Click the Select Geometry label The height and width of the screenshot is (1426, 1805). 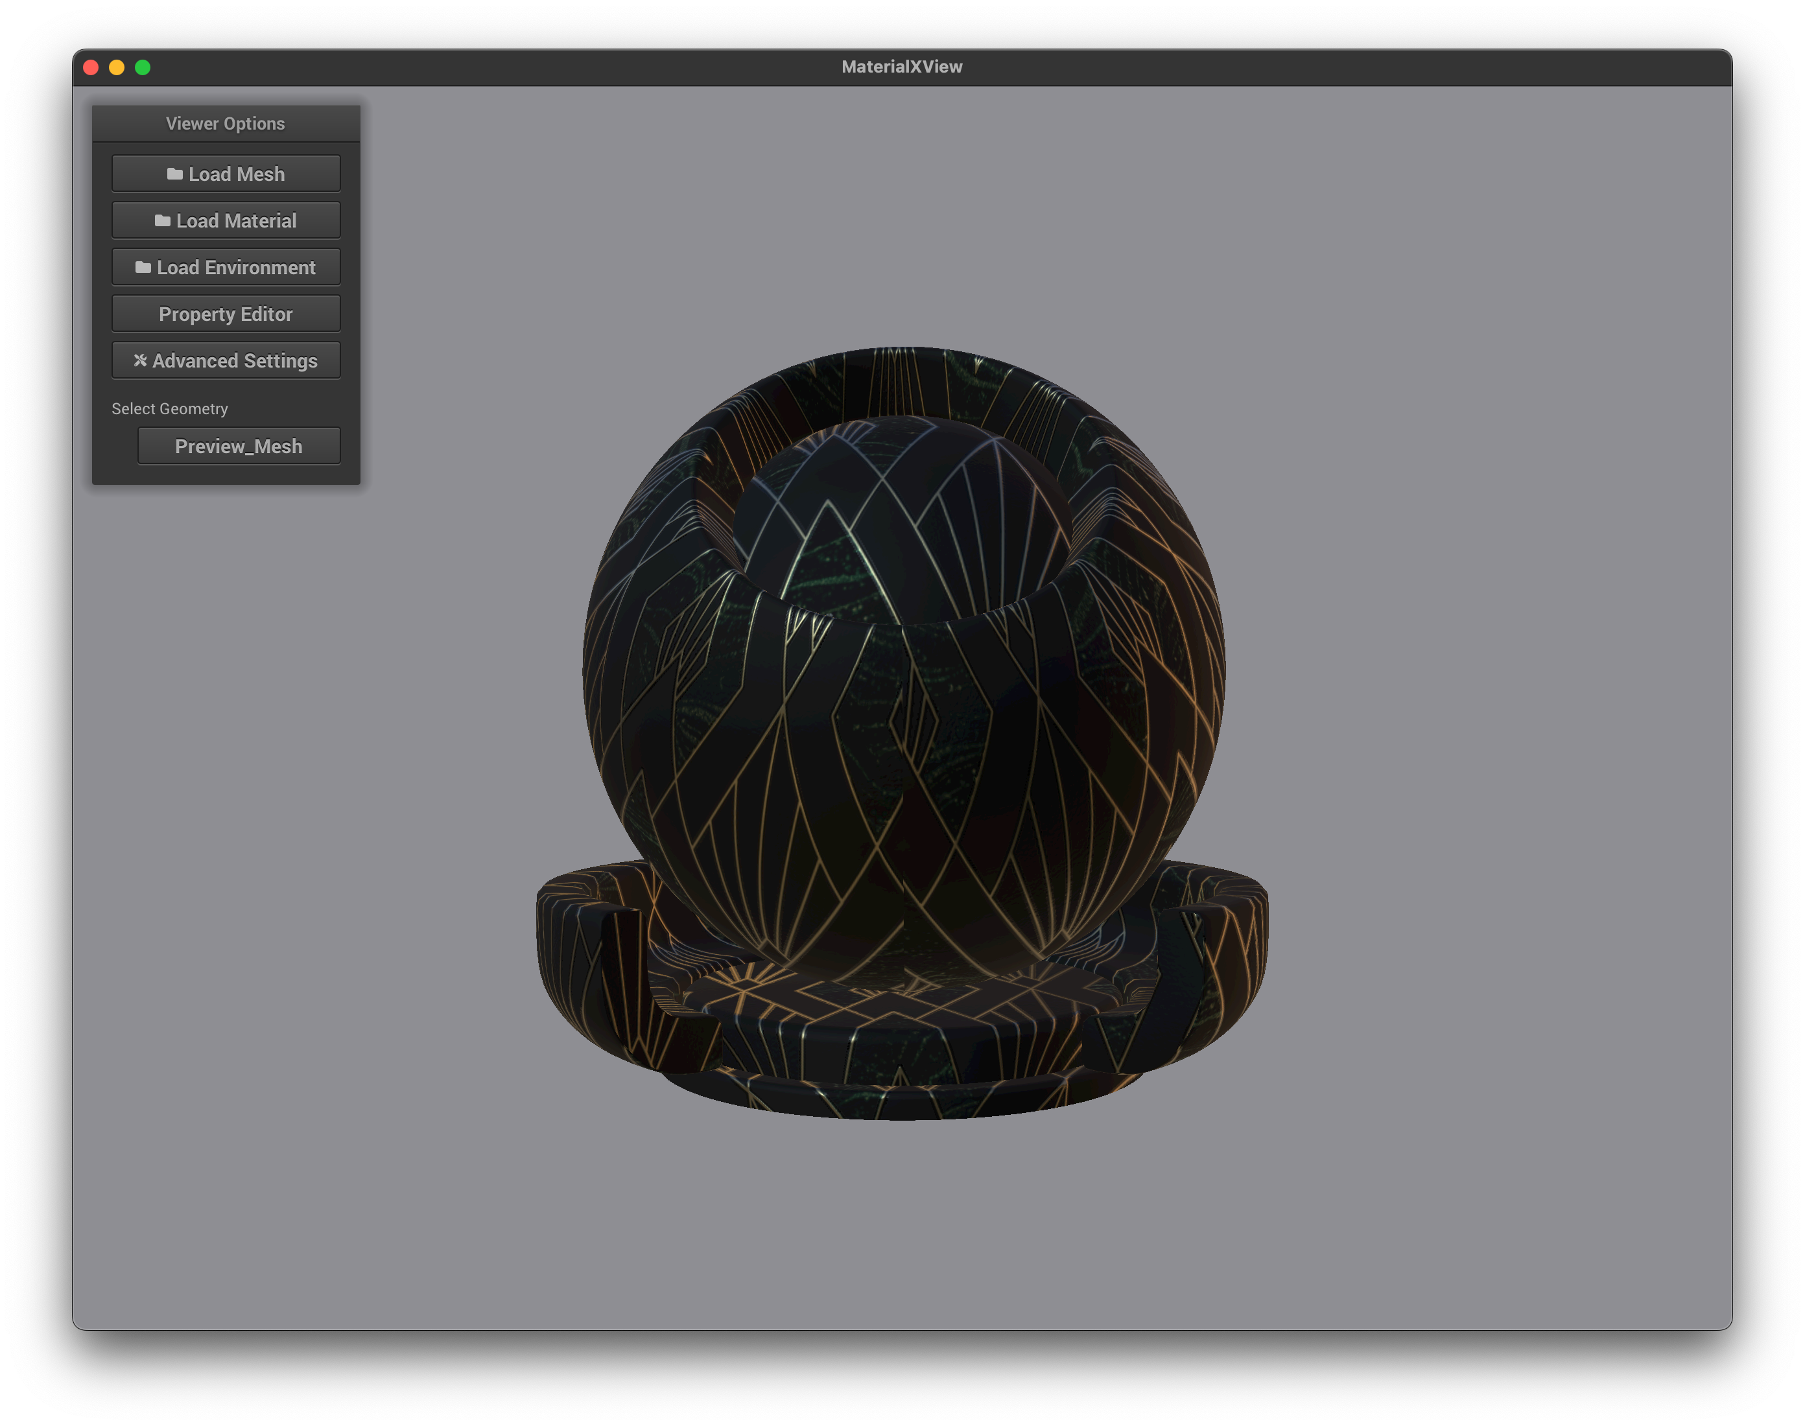point(169,408)
